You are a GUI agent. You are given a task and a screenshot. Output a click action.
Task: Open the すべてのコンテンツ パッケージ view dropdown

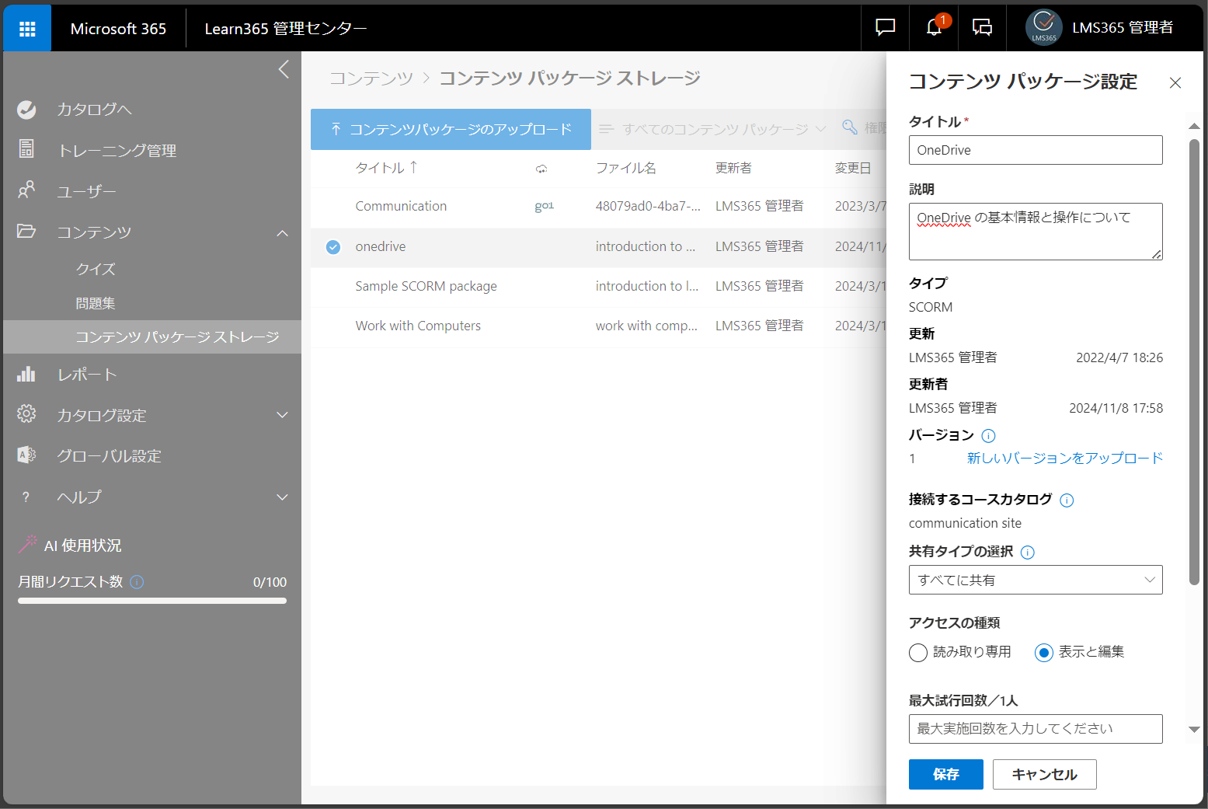(x=712, y=129)
